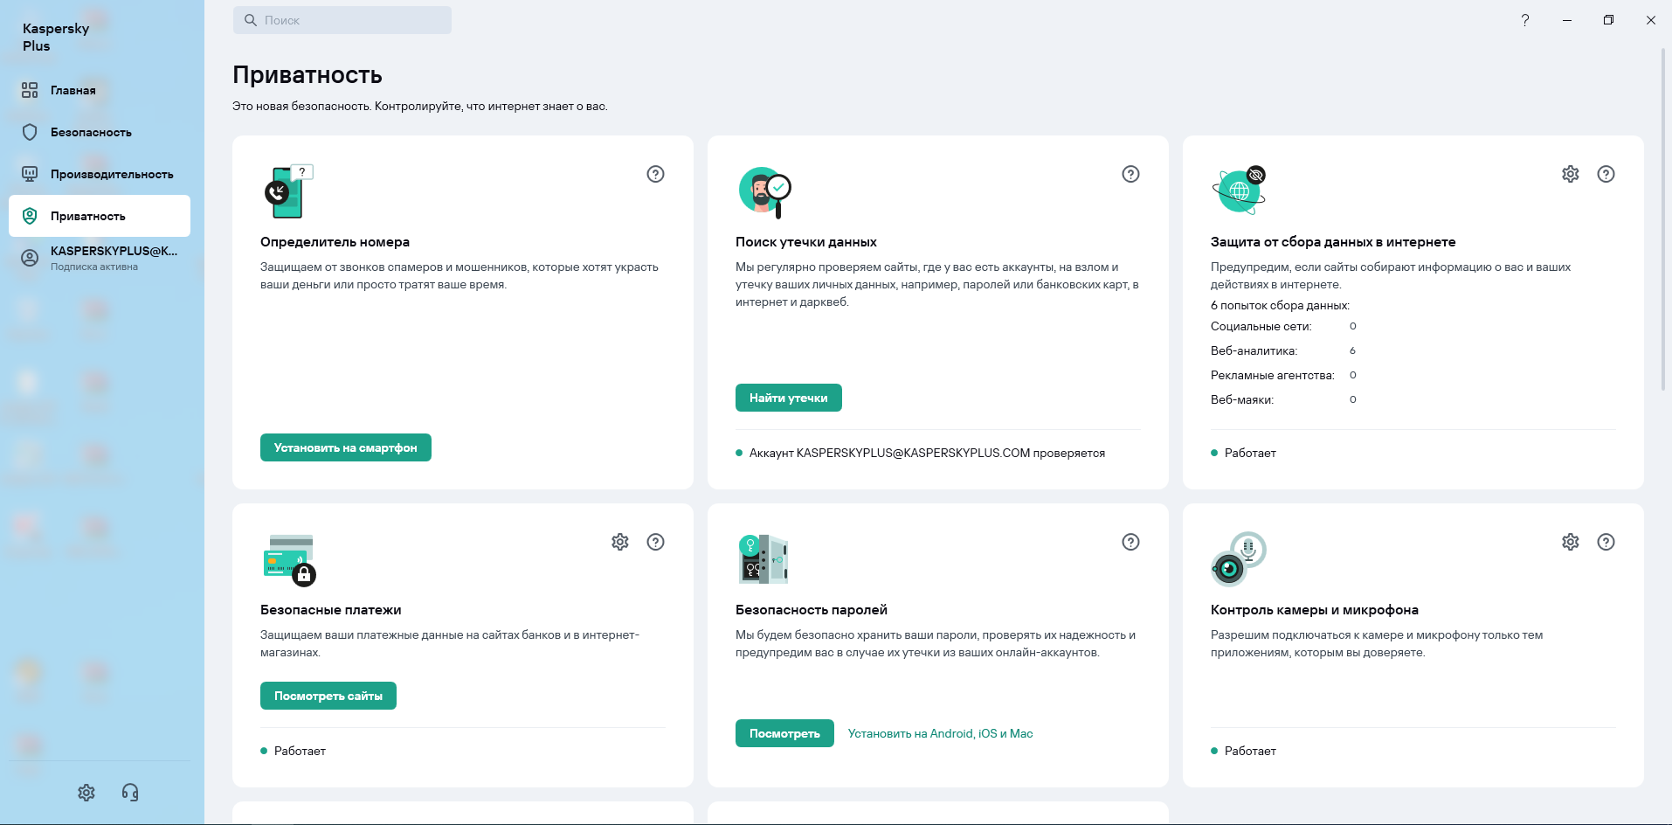Click the Посмотреть button for passwords
This screenshot has height=825, width=1672.
tap(784, 733)
